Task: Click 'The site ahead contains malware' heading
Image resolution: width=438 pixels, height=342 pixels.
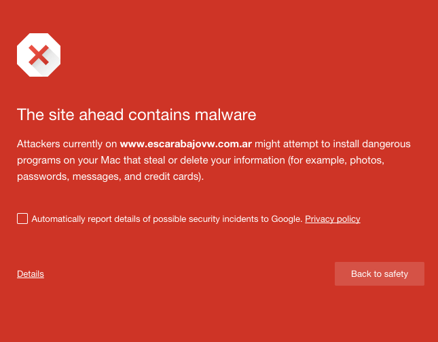Action: (136, 115)
